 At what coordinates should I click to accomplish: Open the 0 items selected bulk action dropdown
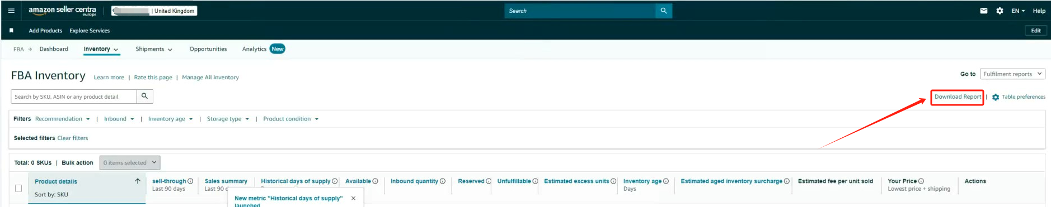click(130, 162)
